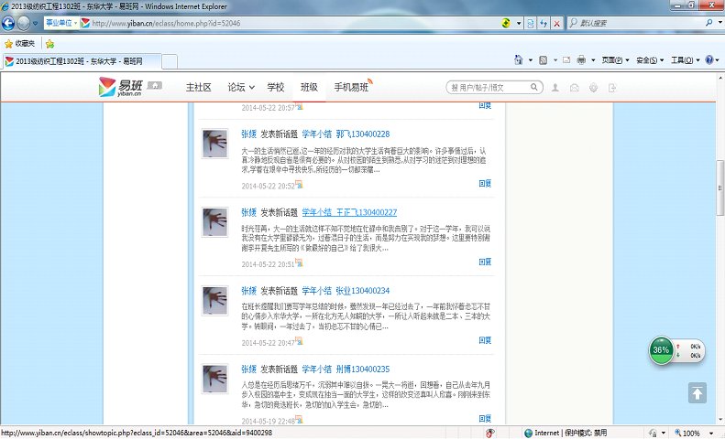Click the page scrollbar down arrow

pyautogui.click(x=719, y=418)
